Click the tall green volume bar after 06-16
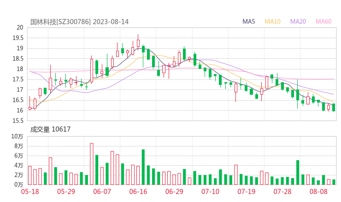This screenshot has height=202, width=341. click(143, 167)
